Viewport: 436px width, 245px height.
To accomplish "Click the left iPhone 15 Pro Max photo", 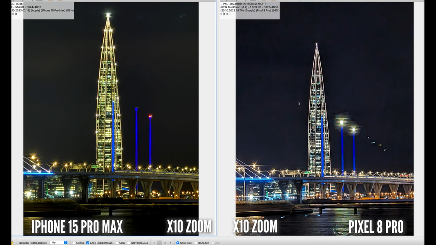I will point(111,122).
